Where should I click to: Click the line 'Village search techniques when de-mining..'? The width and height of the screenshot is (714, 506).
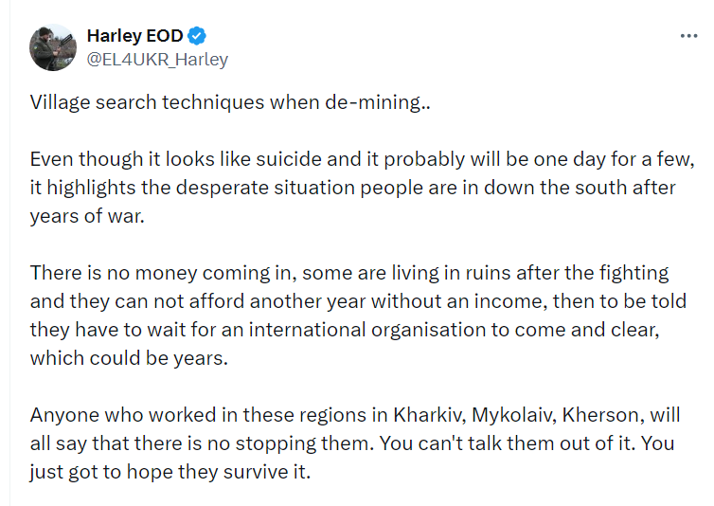[230, 102]
